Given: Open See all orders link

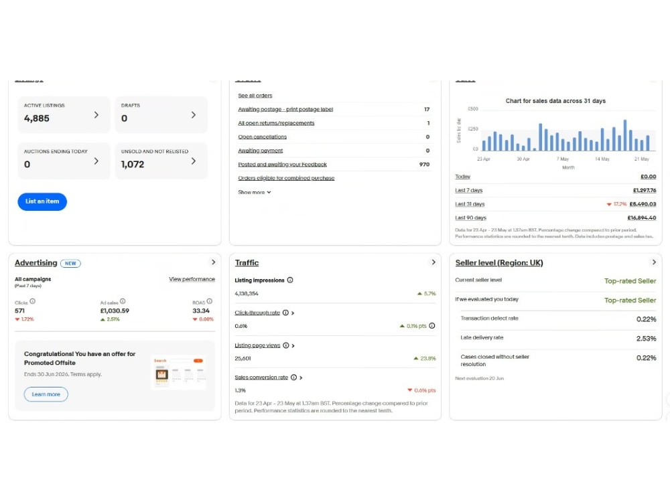Looking at the screenshot, I should coord(255,96).
